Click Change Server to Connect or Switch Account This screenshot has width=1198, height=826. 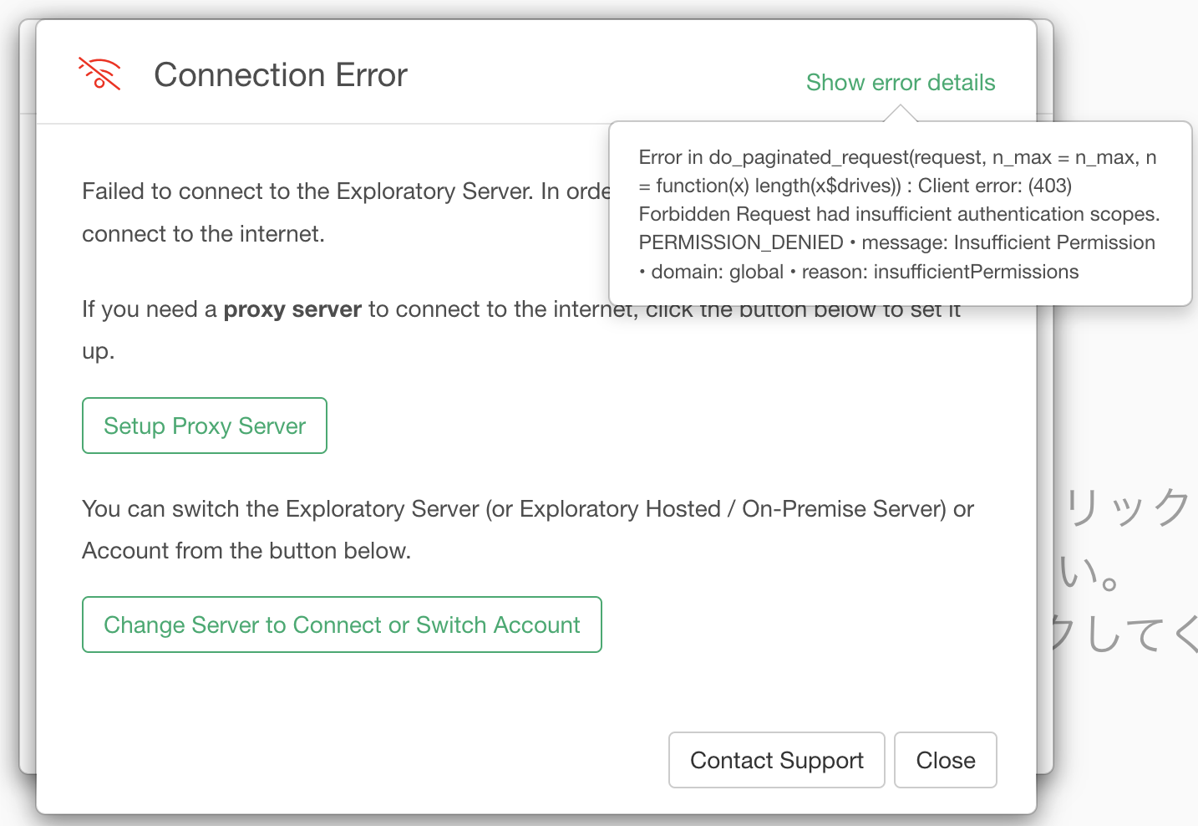342,625
